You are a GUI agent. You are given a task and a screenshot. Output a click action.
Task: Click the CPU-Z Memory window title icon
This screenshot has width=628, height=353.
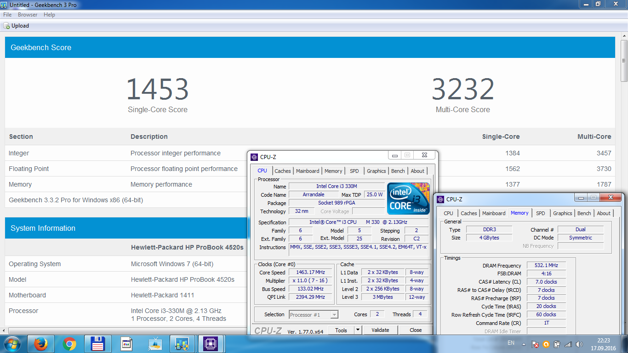(x=441, y=199)
